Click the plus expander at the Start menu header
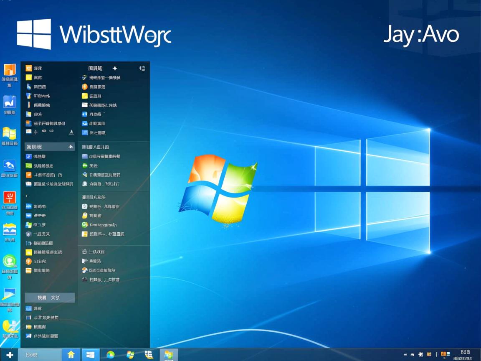481x361 pixels. point(114,68)
